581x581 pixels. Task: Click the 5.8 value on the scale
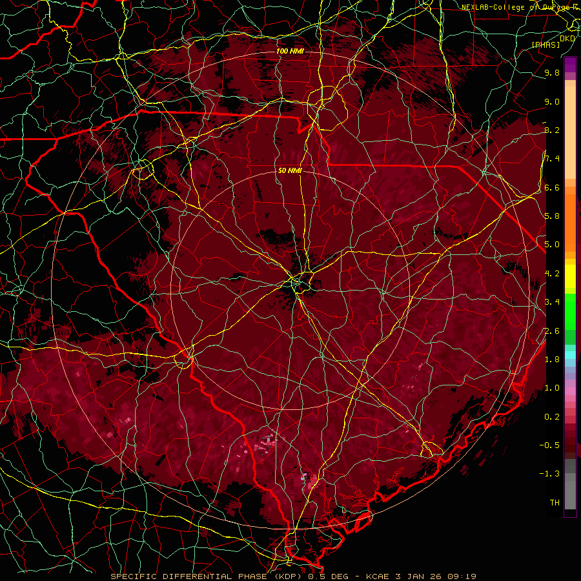(x=552, y=216)
